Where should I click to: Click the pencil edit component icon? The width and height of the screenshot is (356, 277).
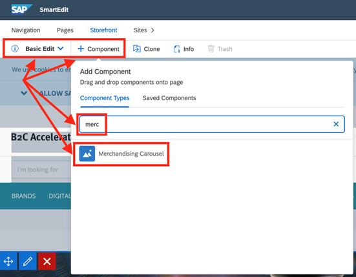coord(28,262)
